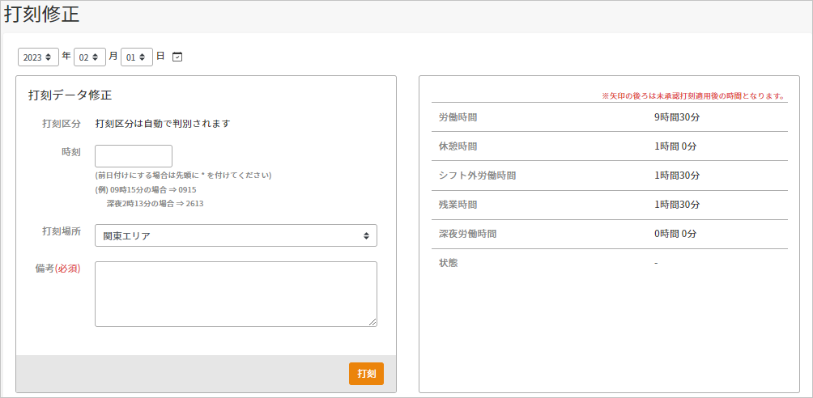The image size is (813, 398).
Task: Open the month dropdown showing 02
Action: [x=89, y=57]
